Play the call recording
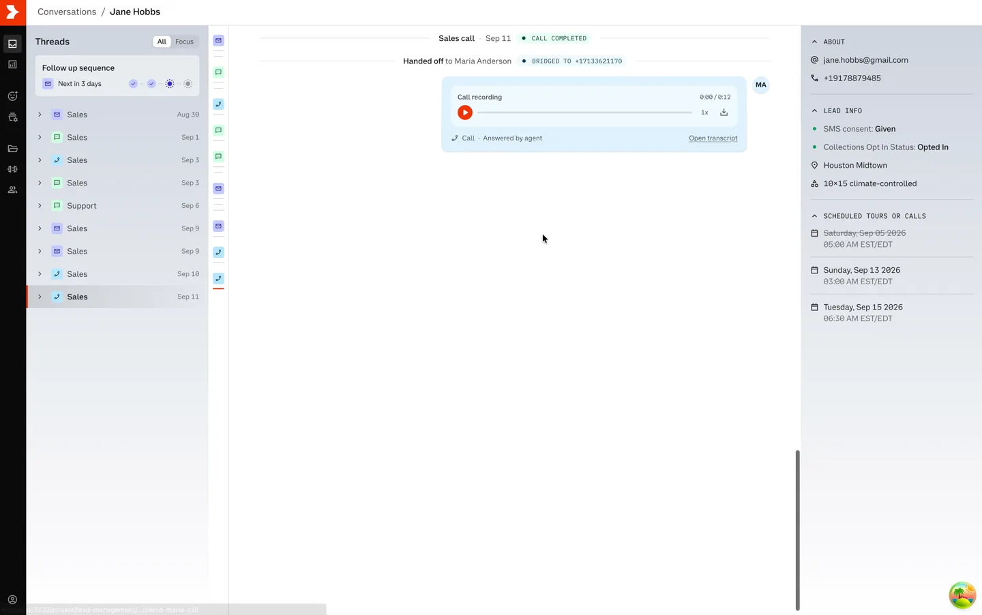The width and height of the screenshot is (982, 615). [465, 112]
